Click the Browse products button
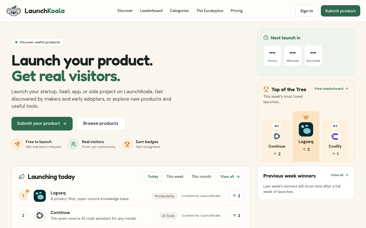This screenshot has width=366, height=228. click(x=101, y=124)
